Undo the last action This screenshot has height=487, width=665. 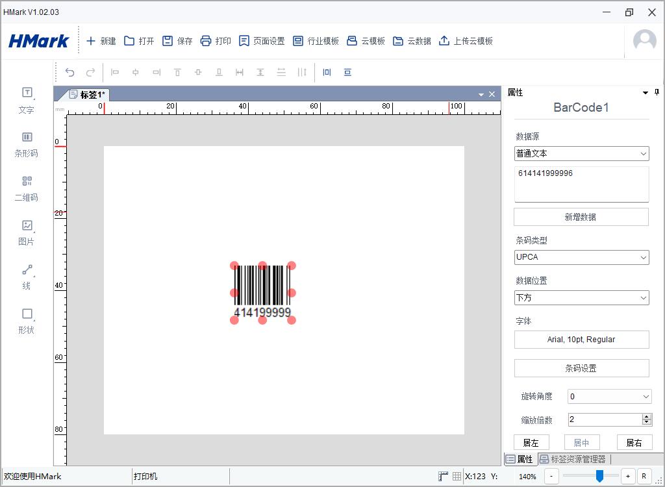pyautogui.click(x=69, y=72)
